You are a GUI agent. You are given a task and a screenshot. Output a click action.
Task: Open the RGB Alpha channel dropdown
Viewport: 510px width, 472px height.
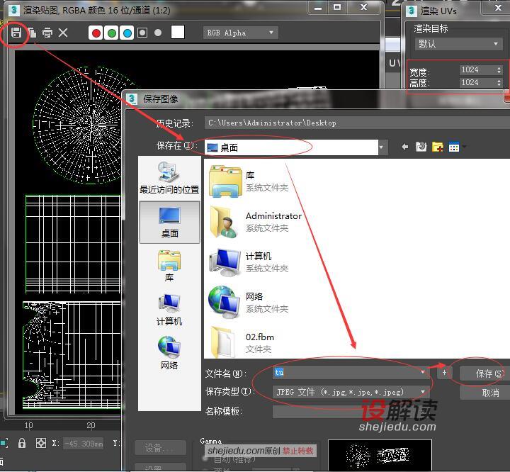click(x=240, y=33)
